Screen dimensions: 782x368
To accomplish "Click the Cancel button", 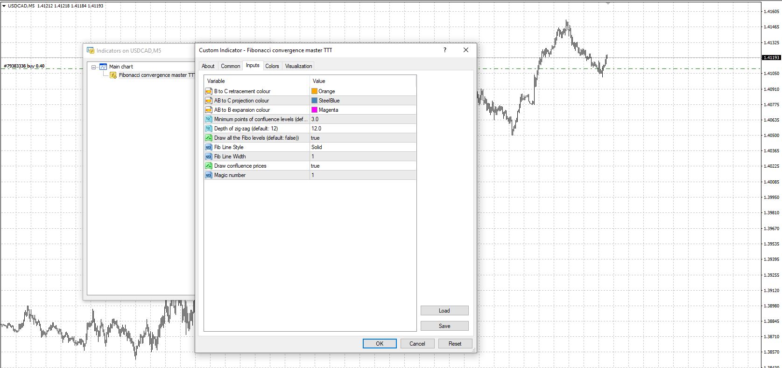I will [x=417, y=344].
